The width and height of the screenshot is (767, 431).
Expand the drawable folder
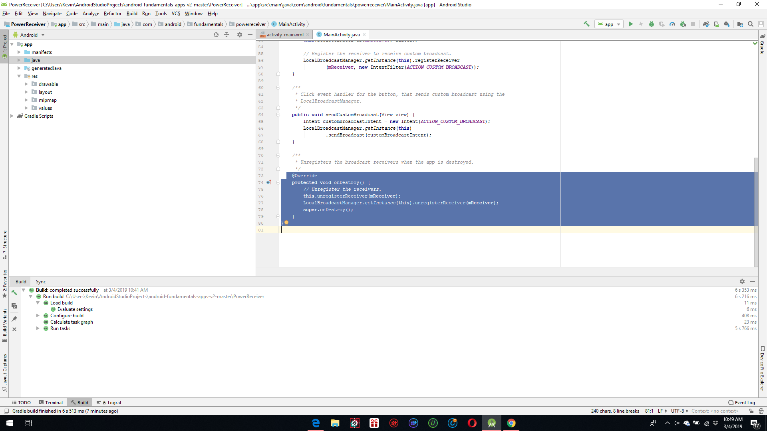(26, 84)
